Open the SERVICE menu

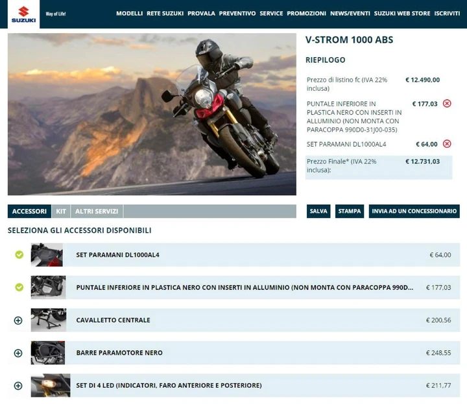(x=271, y=14)
